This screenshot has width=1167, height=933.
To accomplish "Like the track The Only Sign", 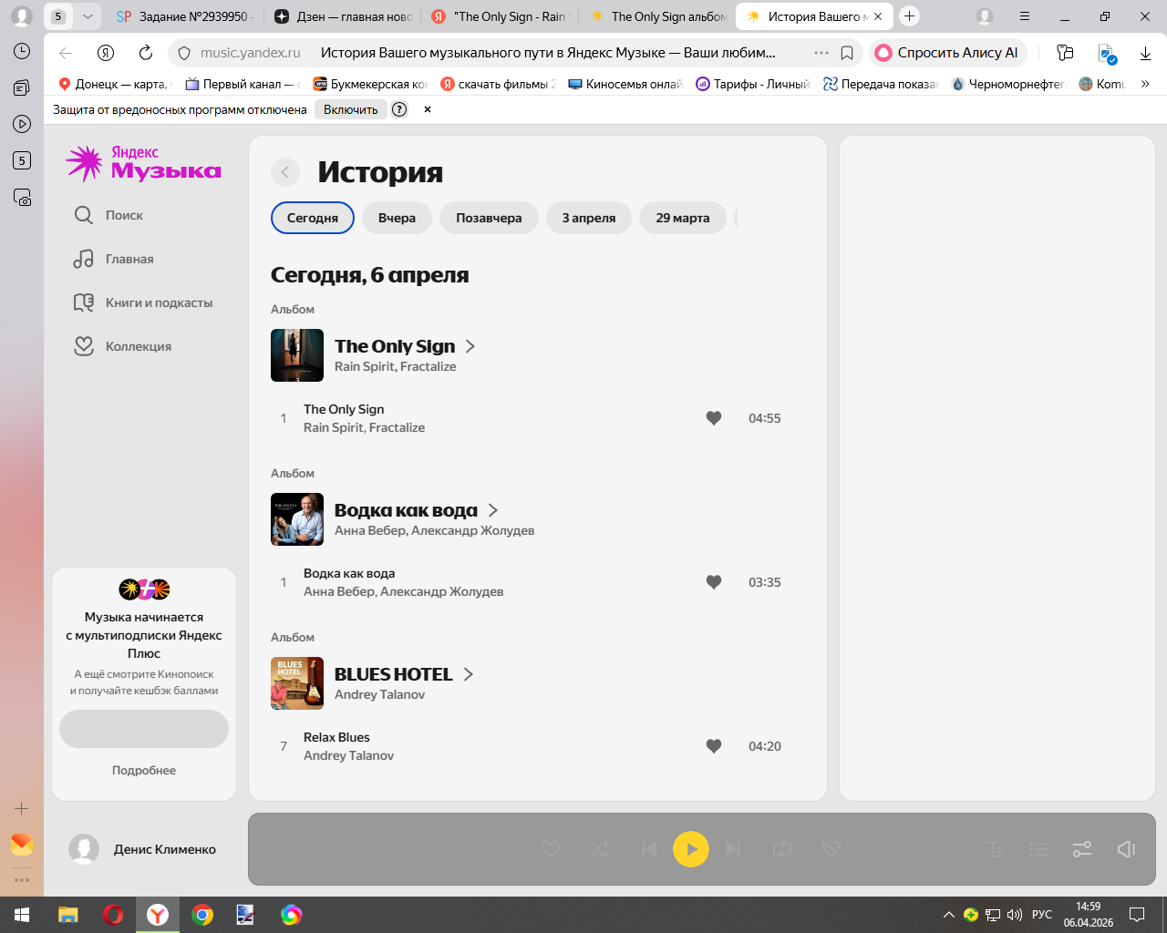I will pos(714,418).
